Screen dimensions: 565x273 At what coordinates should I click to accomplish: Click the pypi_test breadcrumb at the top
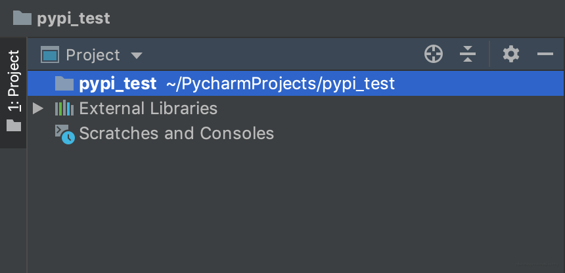(x=73, y=18)
